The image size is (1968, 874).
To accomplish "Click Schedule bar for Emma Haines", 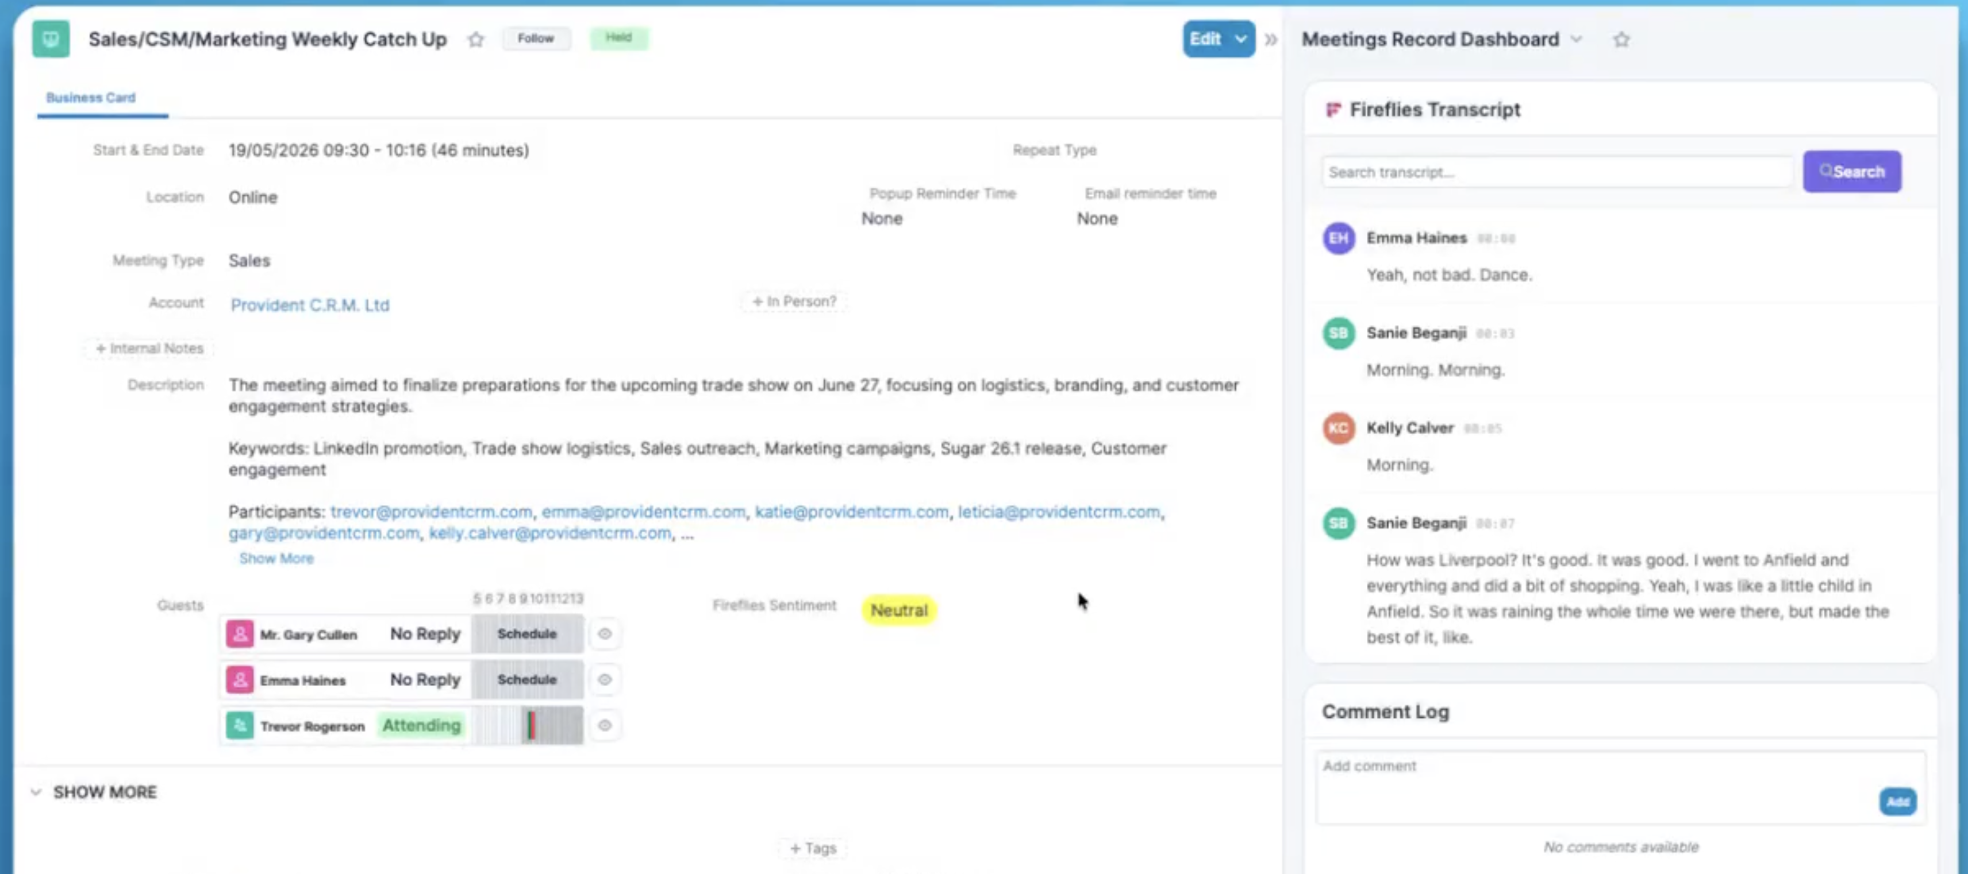I will tap(527, 680).
